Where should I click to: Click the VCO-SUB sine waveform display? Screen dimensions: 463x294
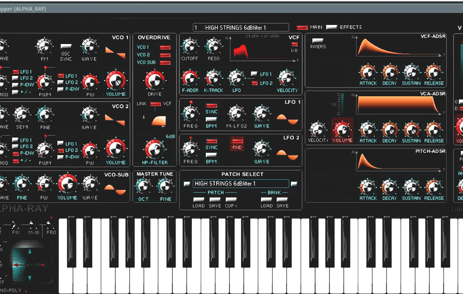pyautogui.click(x=115, y=190)
